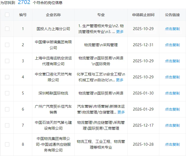Expand 更多 in 国投人力上海分公司 专业 cell
Screen dimensions: 186x156
120,32
